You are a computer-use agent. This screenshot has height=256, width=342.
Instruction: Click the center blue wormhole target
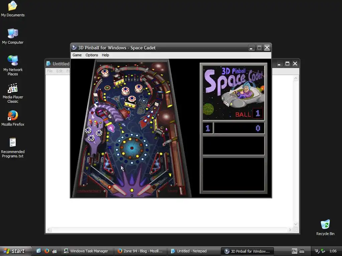(132, 148)
